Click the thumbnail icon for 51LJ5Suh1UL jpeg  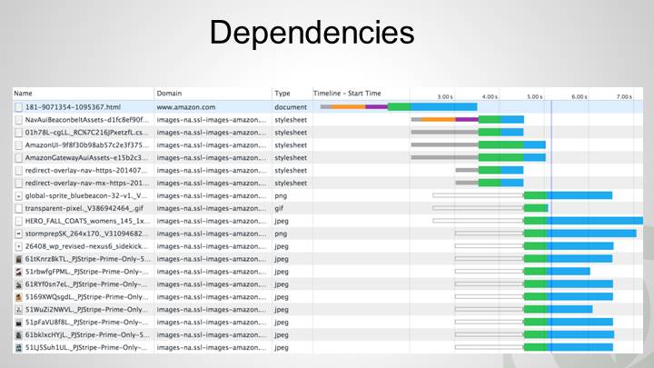point(18,347)
